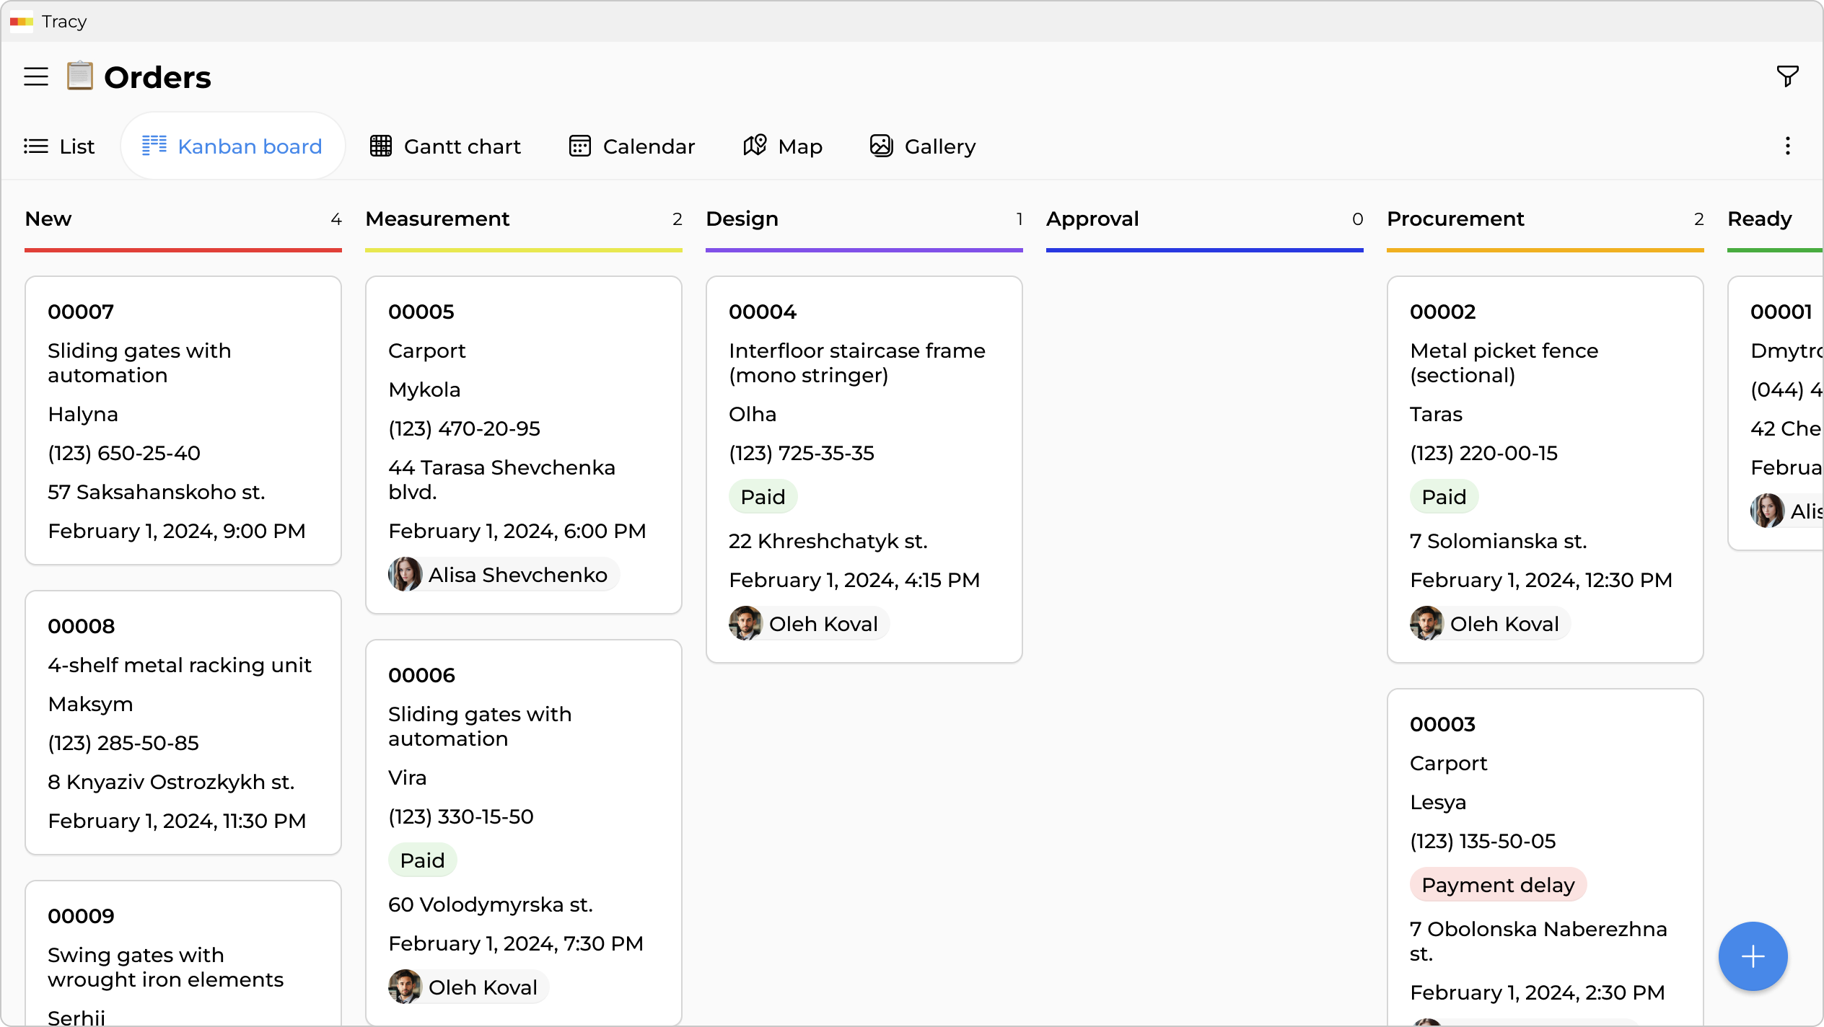Viewport: 1824px width, 1027px height.
Task: Click the clipboard icon beside Orders heading
Action: pyautogui.click(x=79, y=76)
